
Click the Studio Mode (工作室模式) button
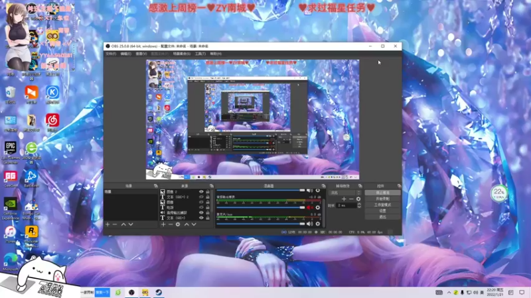[x=383, y=205]
